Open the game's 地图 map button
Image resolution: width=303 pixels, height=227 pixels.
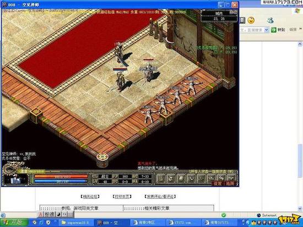[x=230, y=183]
